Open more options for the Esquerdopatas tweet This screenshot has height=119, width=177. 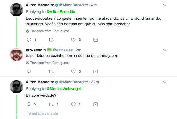point(164,5)
